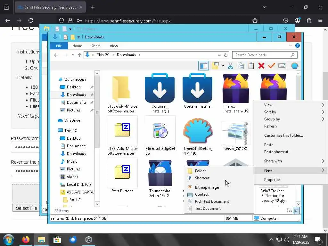Click the Search Downloads field
The height and width of the screenshot is (246, 328).
(265, 55)
